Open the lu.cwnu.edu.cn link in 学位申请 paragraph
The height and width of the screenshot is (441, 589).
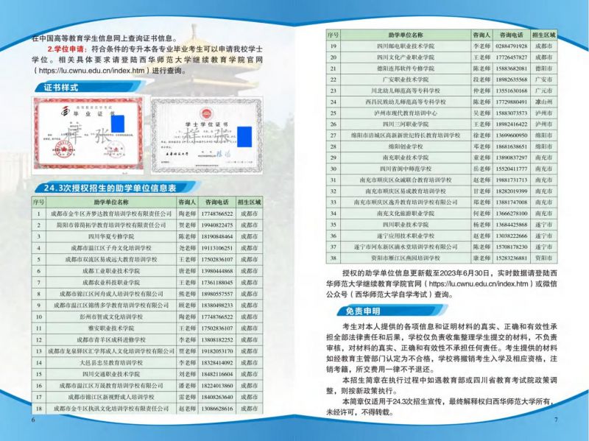pos(91,71)
